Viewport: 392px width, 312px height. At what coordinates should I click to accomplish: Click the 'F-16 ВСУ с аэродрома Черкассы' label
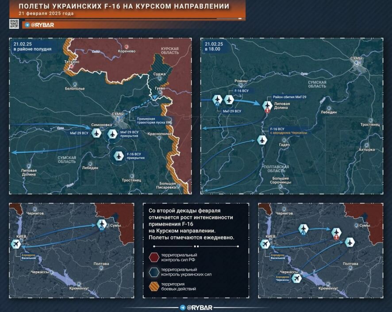click(288, 131)
